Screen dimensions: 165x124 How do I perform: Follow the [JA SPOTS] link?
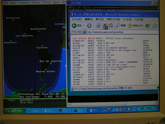click(79, 38)
